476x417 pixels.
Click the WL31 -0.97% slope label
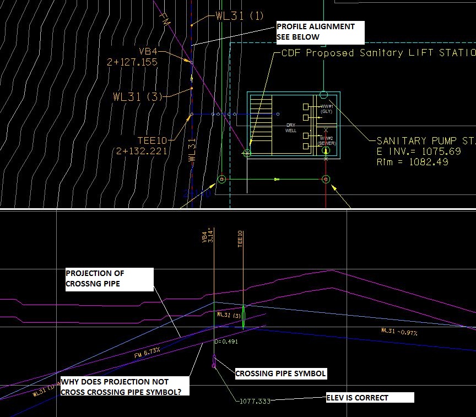point(398,332)
